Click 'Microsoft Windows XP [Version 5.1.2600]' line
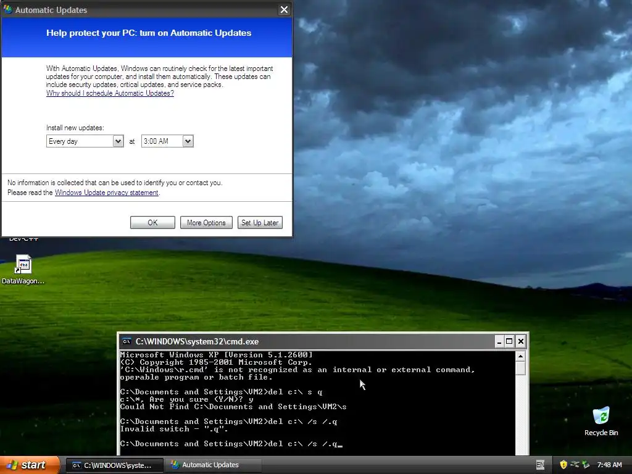The height and width of the screenshot is (474, 632). [217, 355]
